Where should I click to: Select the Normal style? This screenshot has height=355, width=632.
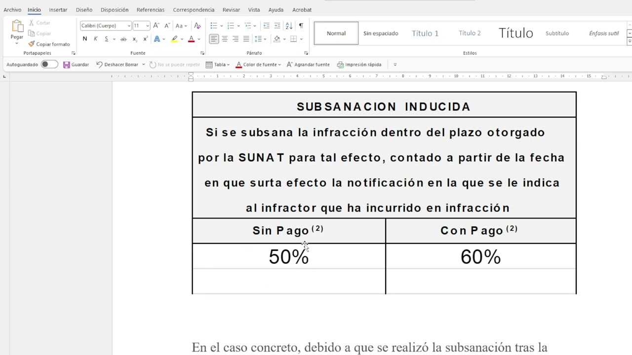336,33
